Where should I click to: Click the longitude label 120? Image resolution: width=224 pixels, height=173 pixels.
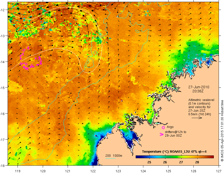coord(43,171)
